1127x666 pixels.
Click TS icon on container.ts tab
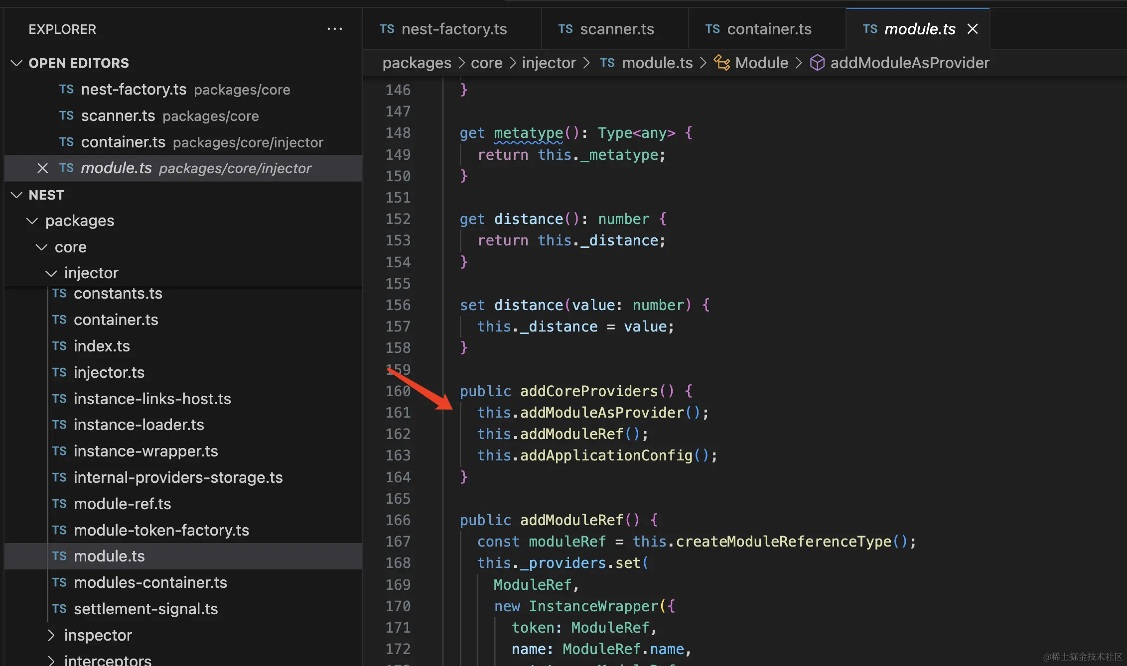pos(712,29)
